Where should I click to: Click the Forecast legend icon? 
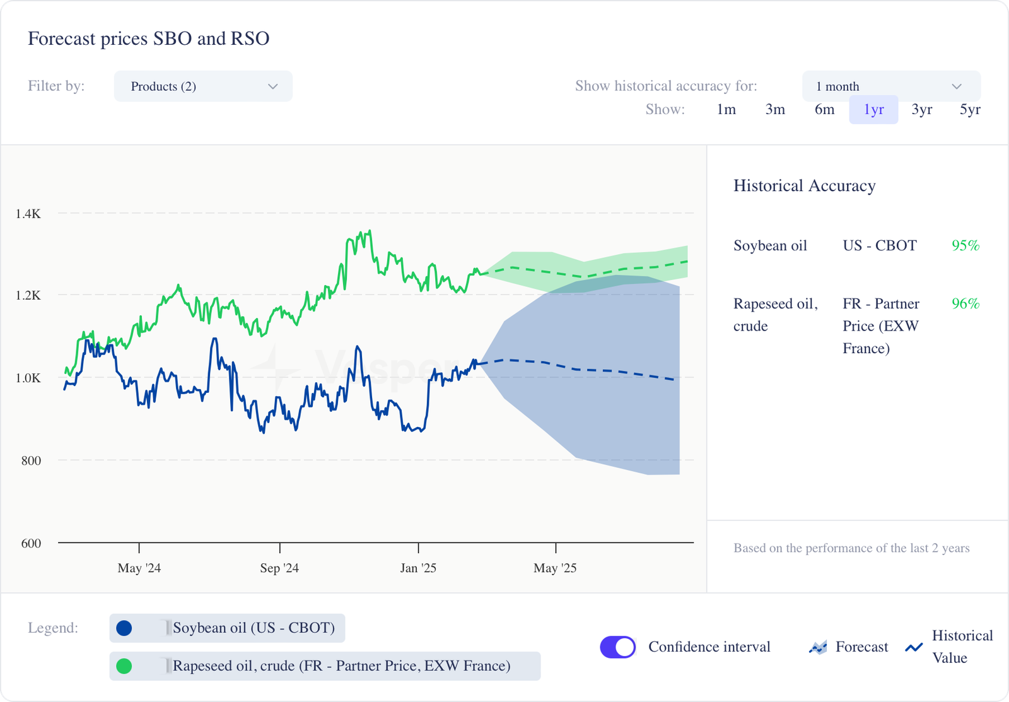(818, 647)
